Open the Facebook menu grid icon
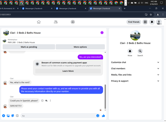Screen dimensions: 166x122 click(x=145, y=22)
